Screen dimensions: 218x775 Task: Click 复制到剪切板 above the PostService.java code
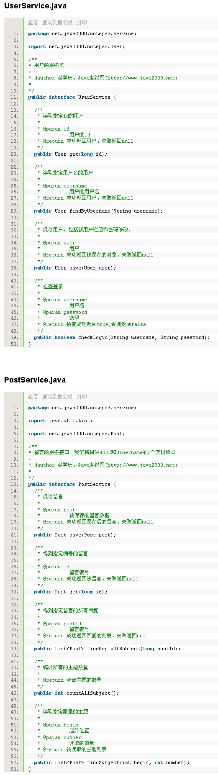(57, 397)
